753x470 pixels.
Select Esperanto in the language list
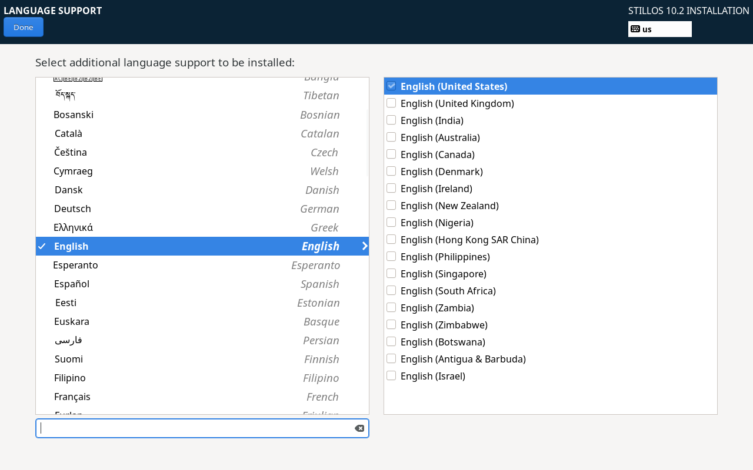point(202,265)
